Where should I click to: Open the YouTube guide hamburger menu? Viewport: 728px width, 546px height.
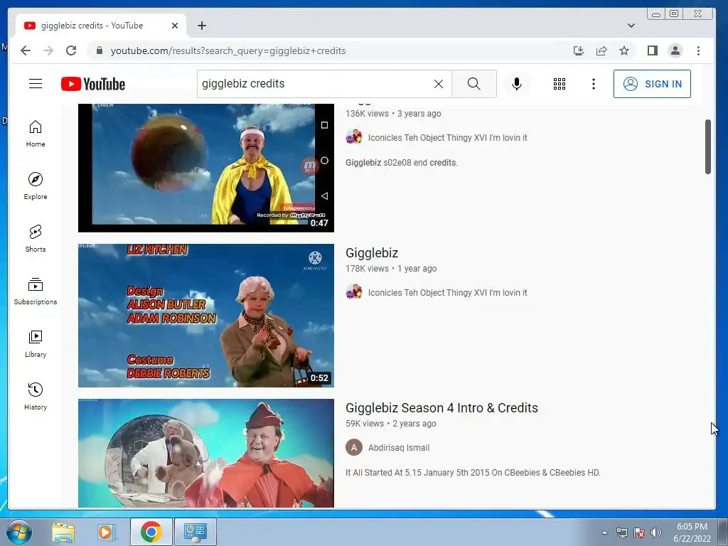(36, 84)
